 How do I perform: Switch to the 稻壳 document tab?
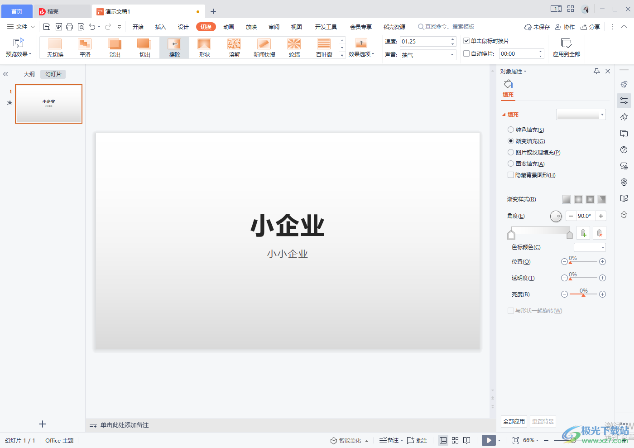coord(62,11)
